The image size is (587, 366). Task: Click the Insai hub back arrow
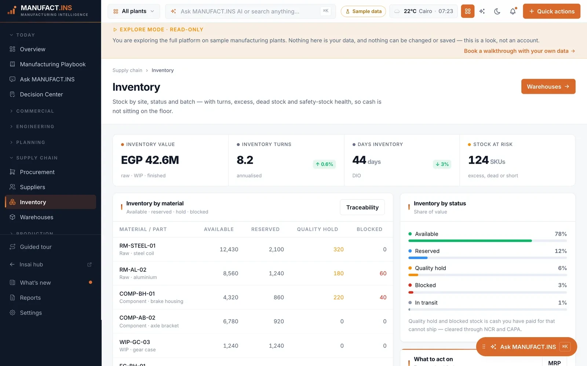coord(12,264)
